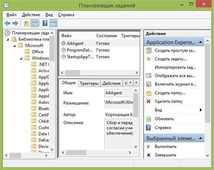214x170 pixels.
Task: Click the Имя field containing AitAgent
Action: 119,93
